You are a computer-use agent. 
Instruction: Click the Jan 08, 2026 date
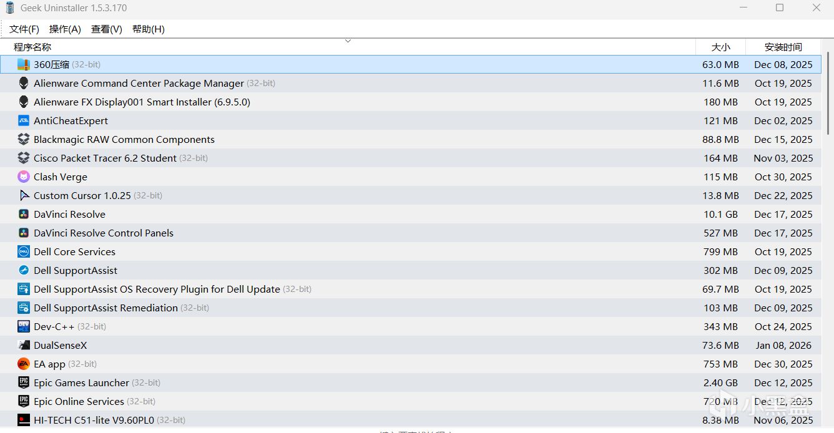pyautogui.click(x=783, y=345)
